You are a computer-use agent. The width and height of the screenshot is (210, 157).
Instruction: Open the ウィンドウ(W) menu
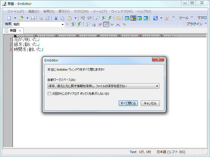tap(122, 12)
